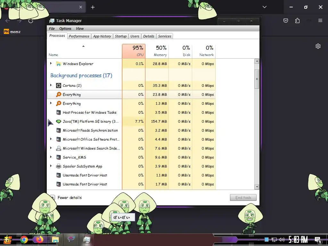Click the End task button

click(243, 197)
